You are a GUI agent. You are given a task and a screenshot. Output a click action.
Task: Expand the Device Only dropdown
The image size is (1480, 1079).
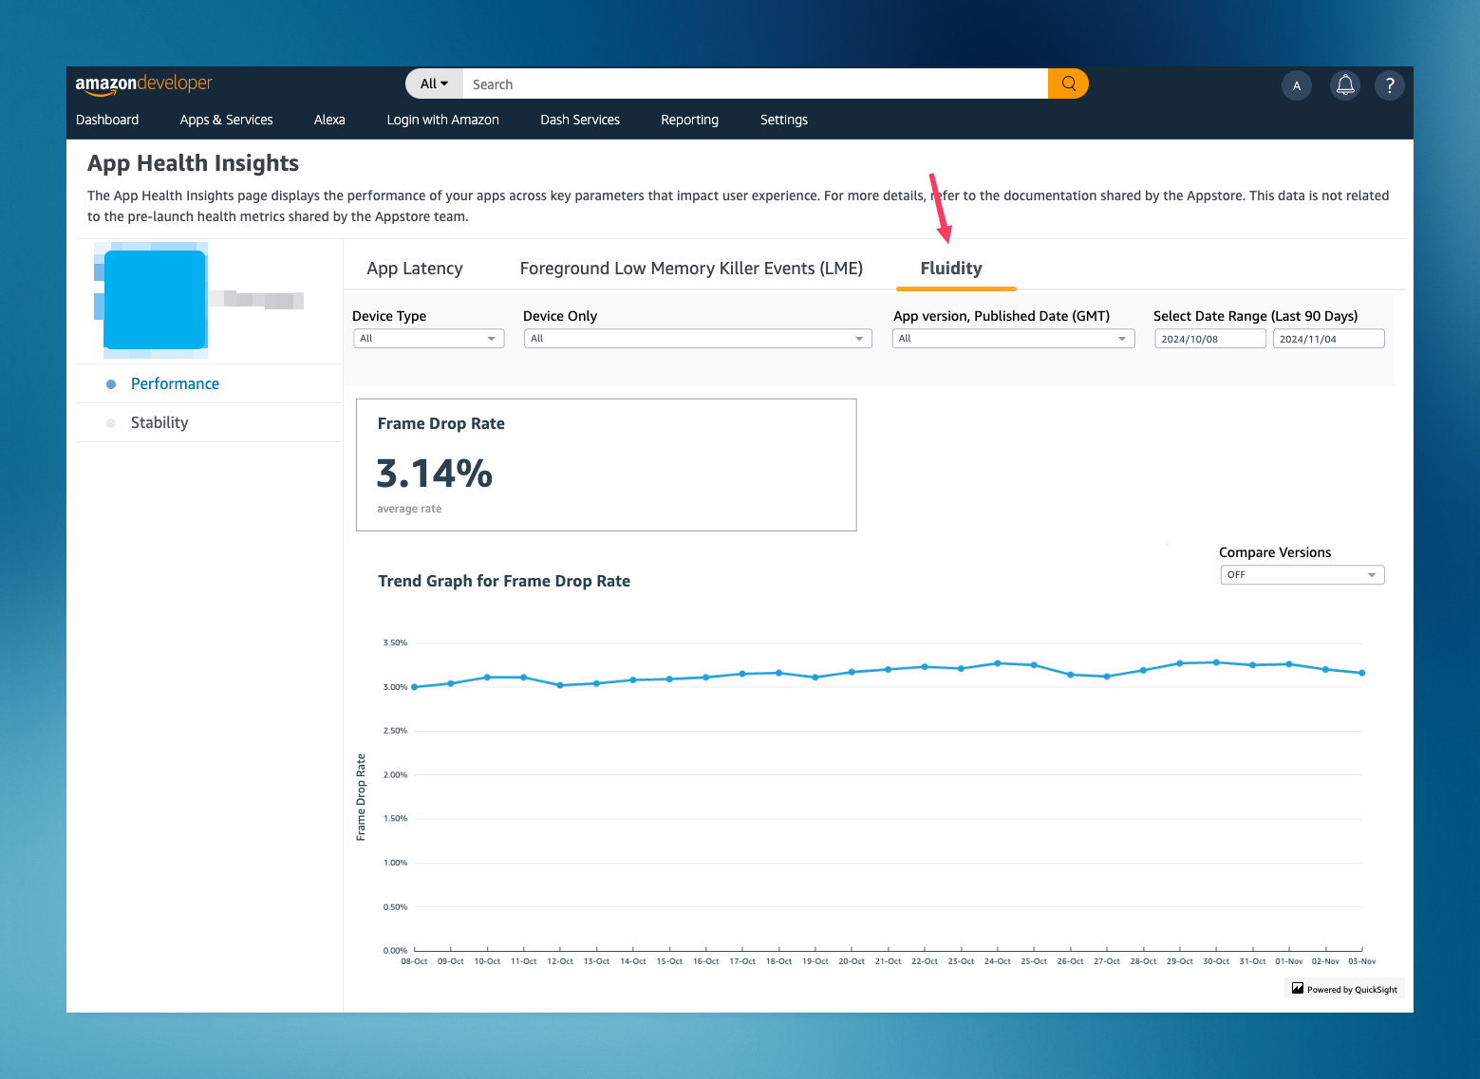tap(698, 338)
